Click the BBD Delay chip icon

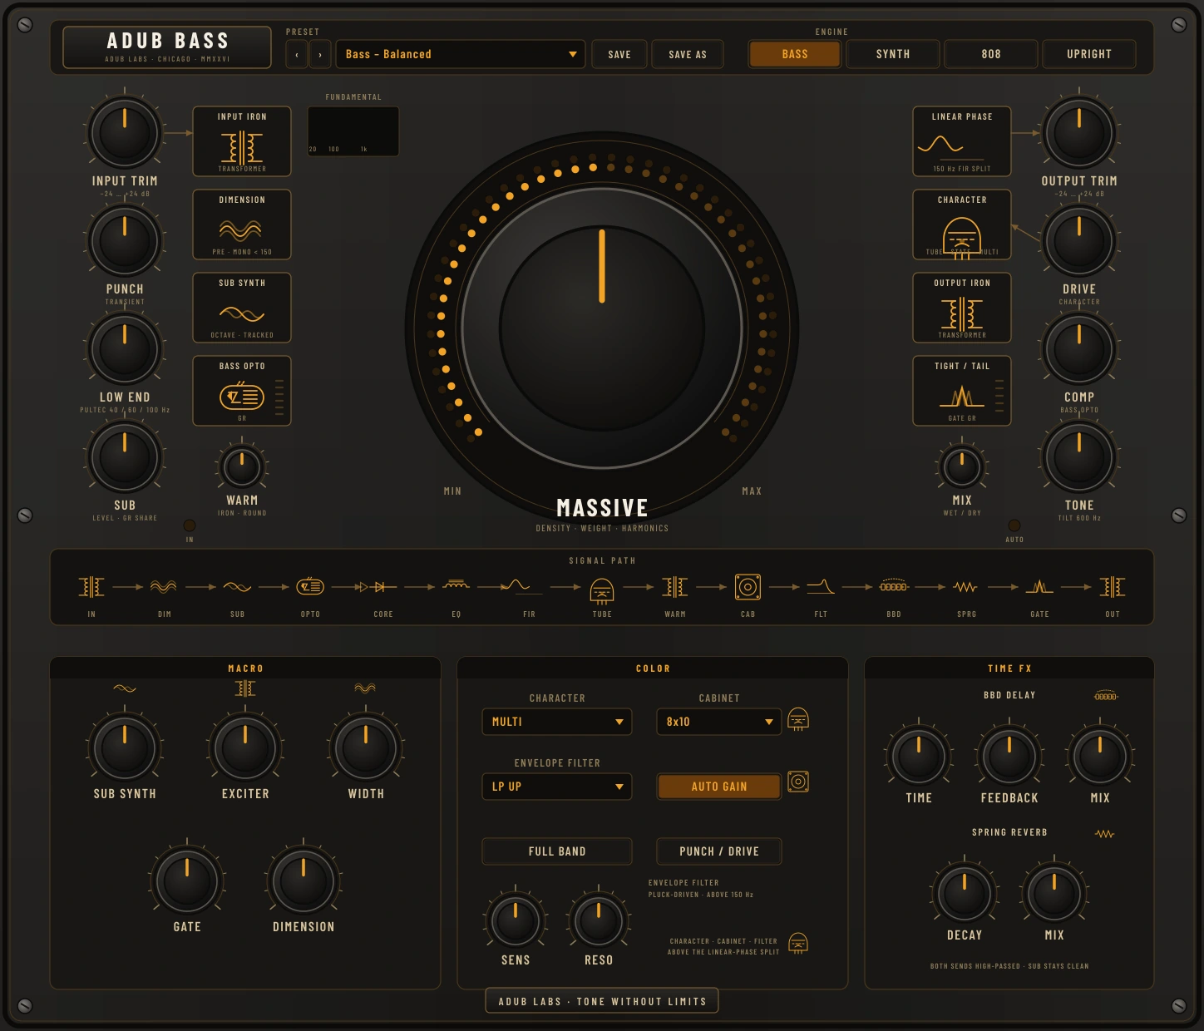(x=1106, y=695)
